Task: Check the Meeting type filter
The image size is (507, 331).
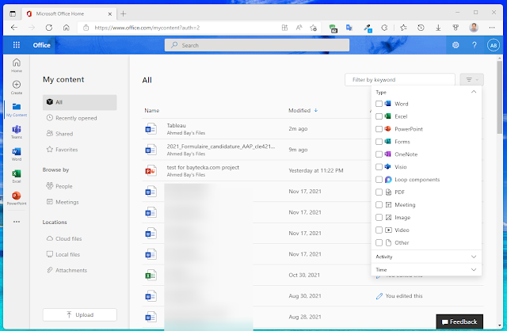Action: pos(379,204)
